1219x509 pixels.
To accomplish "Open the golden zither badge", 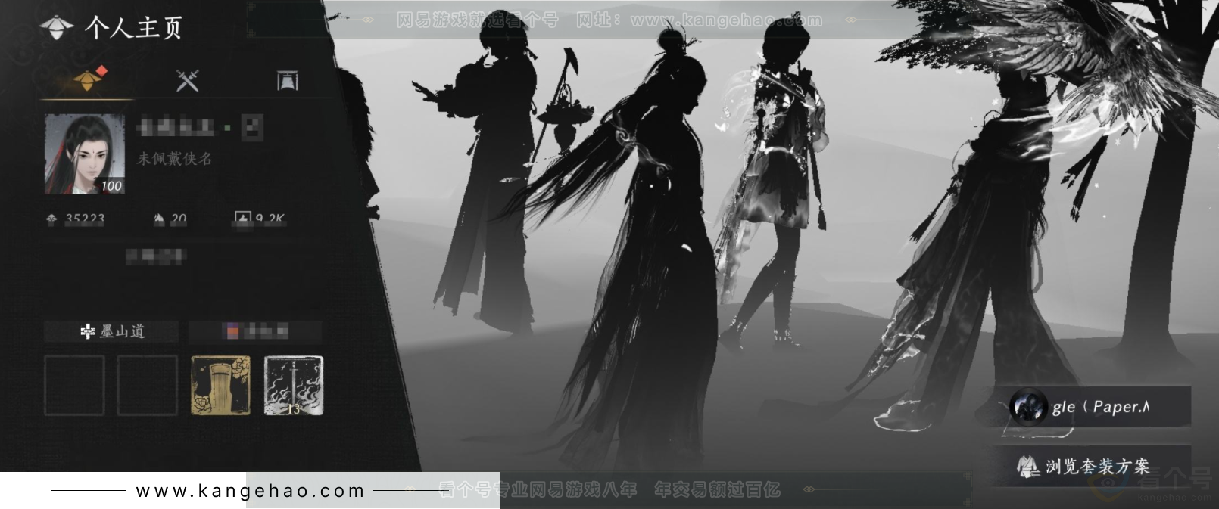I will (x=220, y=386).
